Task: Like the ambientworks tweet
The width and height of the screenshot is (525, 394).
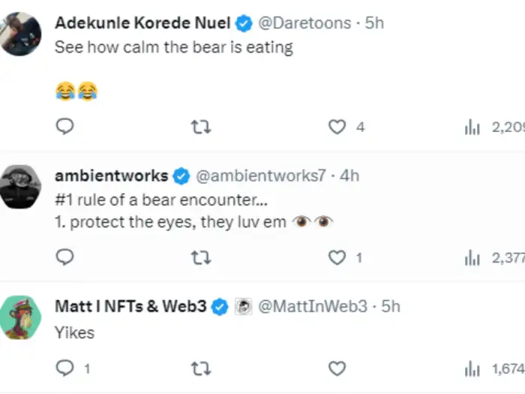Action: (x=337, y=257)
